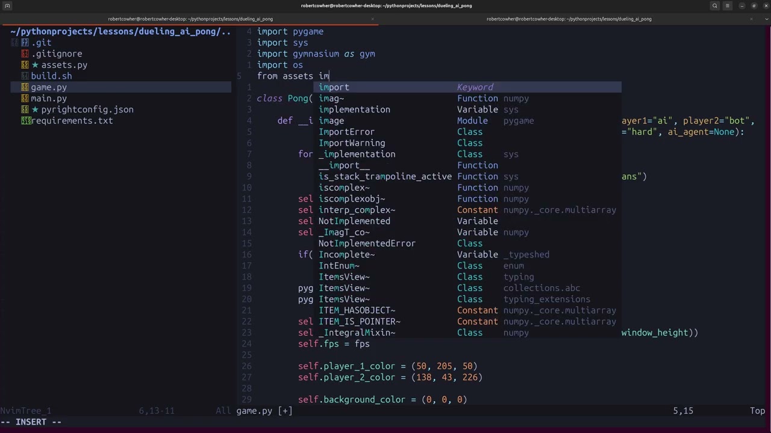Expand the .git folder arrow in NvimTree
Image resolution: width=771 pixels, height=433 pixels.
click(14, 43)
